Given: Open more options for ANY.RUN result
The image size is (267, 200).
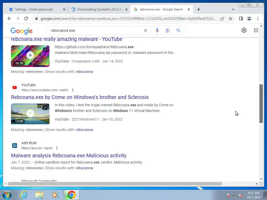Looking at the screenshot, I should pyautogui.click(x=57, y=148).
